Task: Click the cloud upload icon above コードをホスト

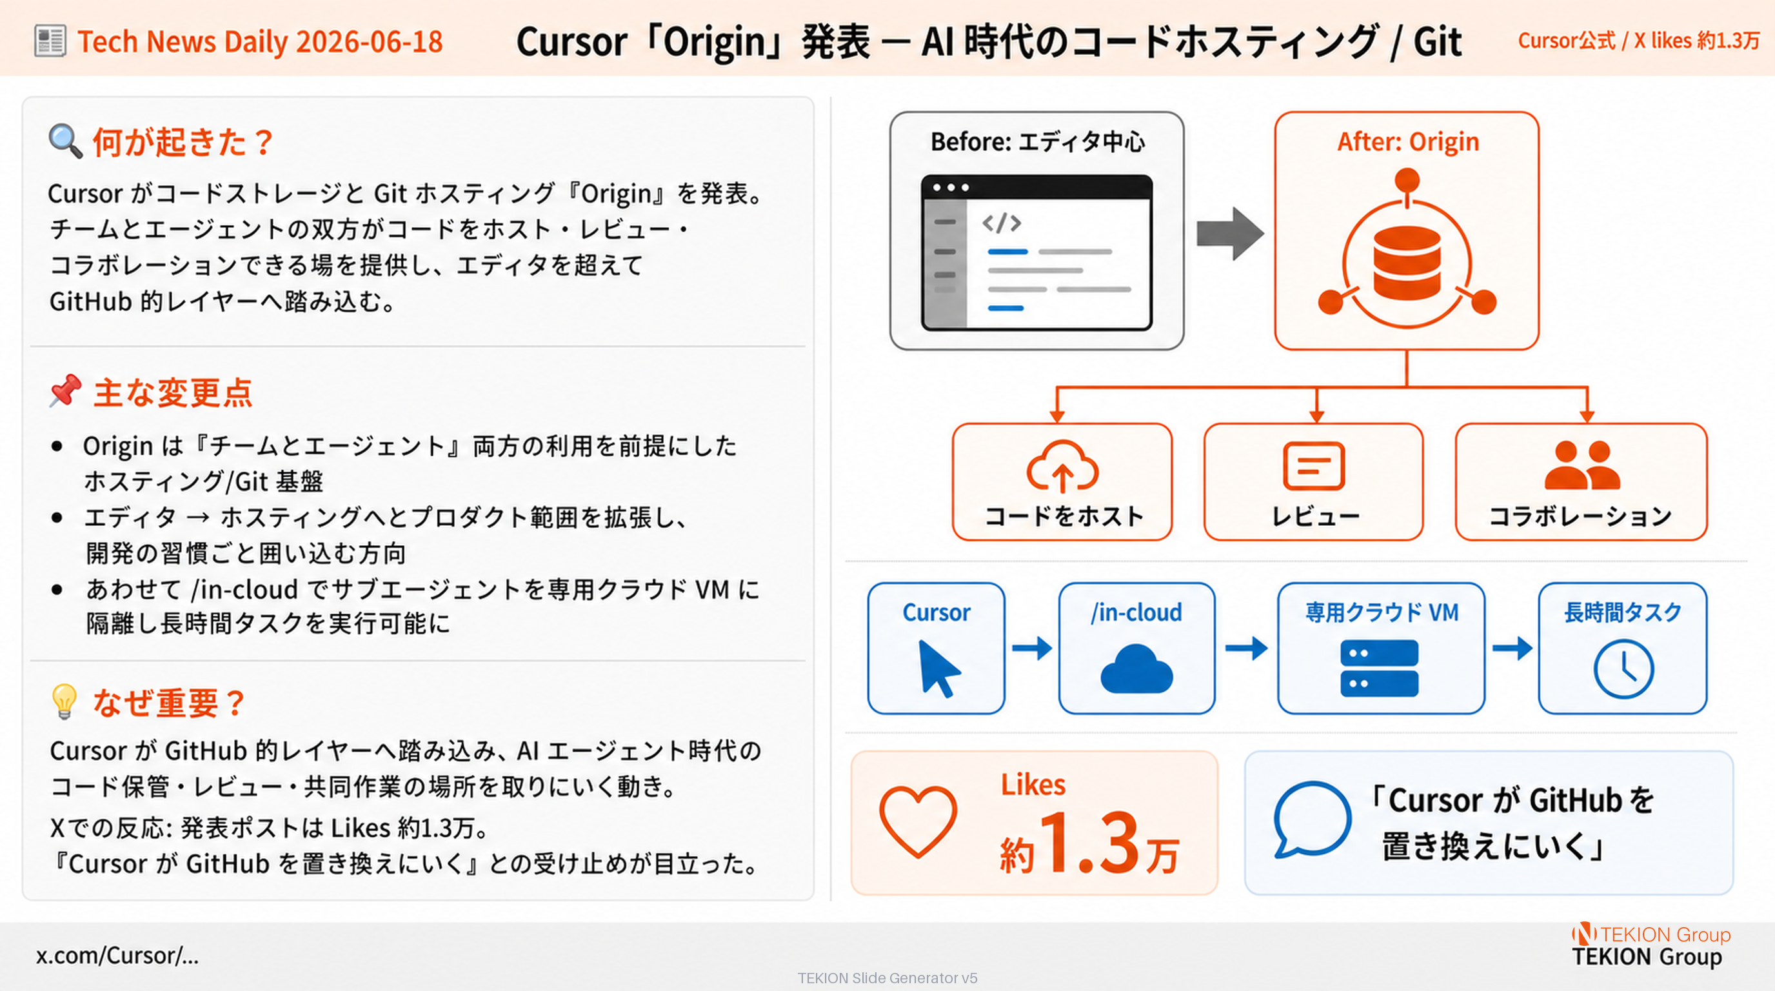Action: coord(1062,466)
